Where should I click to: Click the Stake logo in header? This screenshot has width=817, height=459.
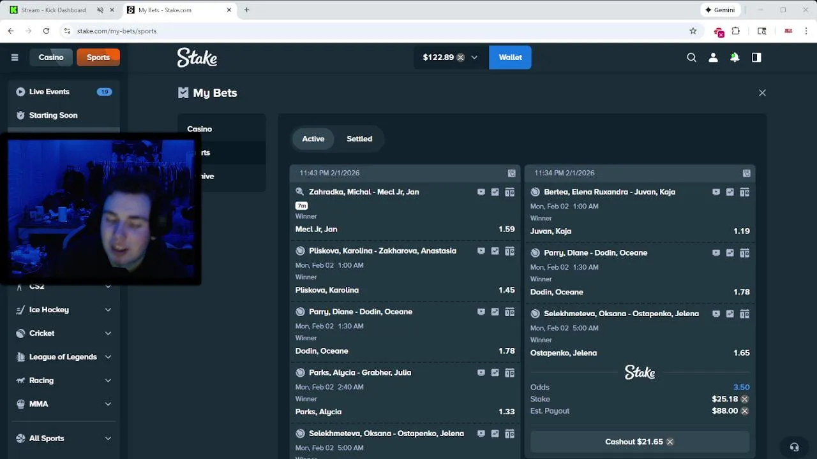tap(197, 57)
